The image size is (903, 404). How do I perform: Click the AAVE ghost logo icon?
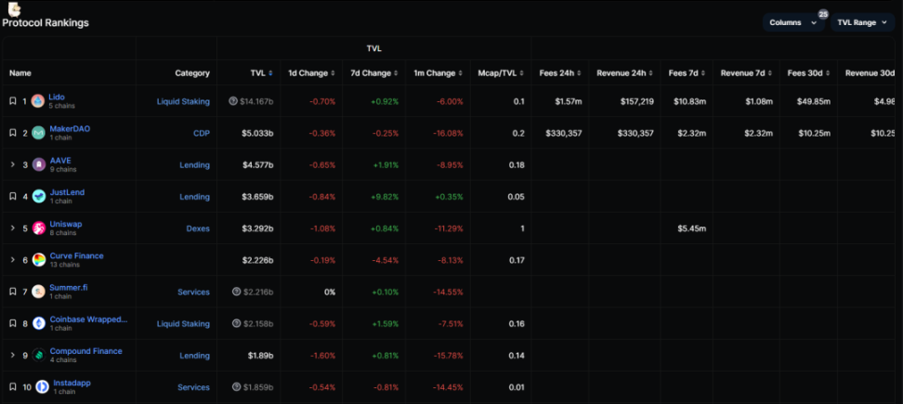pos(39,164)
